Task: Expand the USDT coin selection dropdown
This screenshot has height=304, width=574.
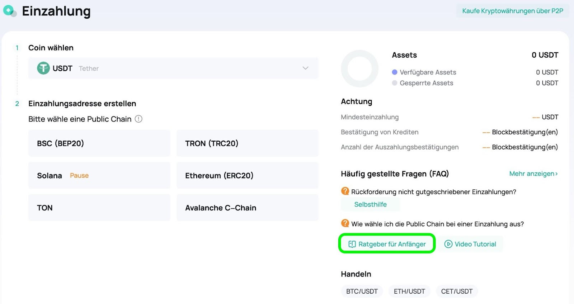Action: click(173, 68)
